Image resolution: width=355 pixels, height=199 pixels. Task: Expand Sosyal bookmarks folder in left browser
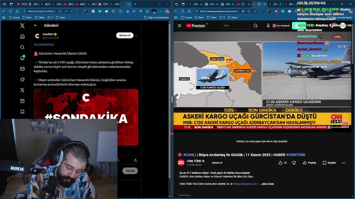(x=14, y=17)
